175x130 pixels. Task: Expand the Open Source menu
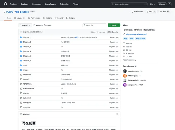[51, 4]
